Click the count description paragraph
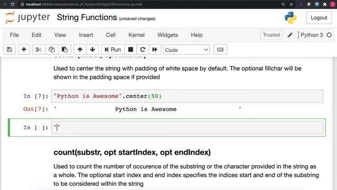Viewport: 337px width, 190px height. 186,175
